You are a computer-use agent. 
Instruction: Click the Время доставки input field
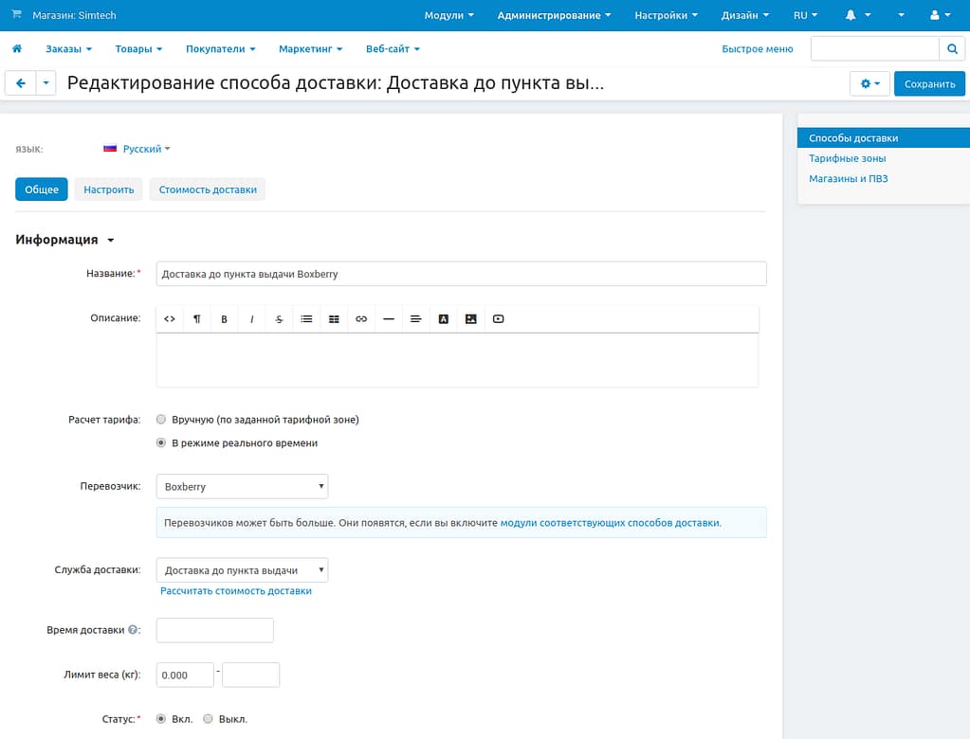click(214, 630)
